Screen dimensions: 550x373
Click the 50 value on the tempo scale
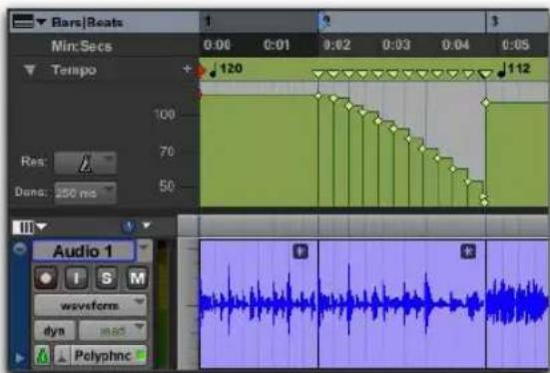coord(167,186)
